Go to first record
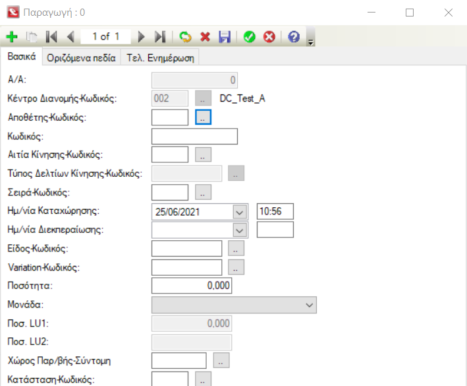Screen dimensions: 467x386 pos(51,37)
